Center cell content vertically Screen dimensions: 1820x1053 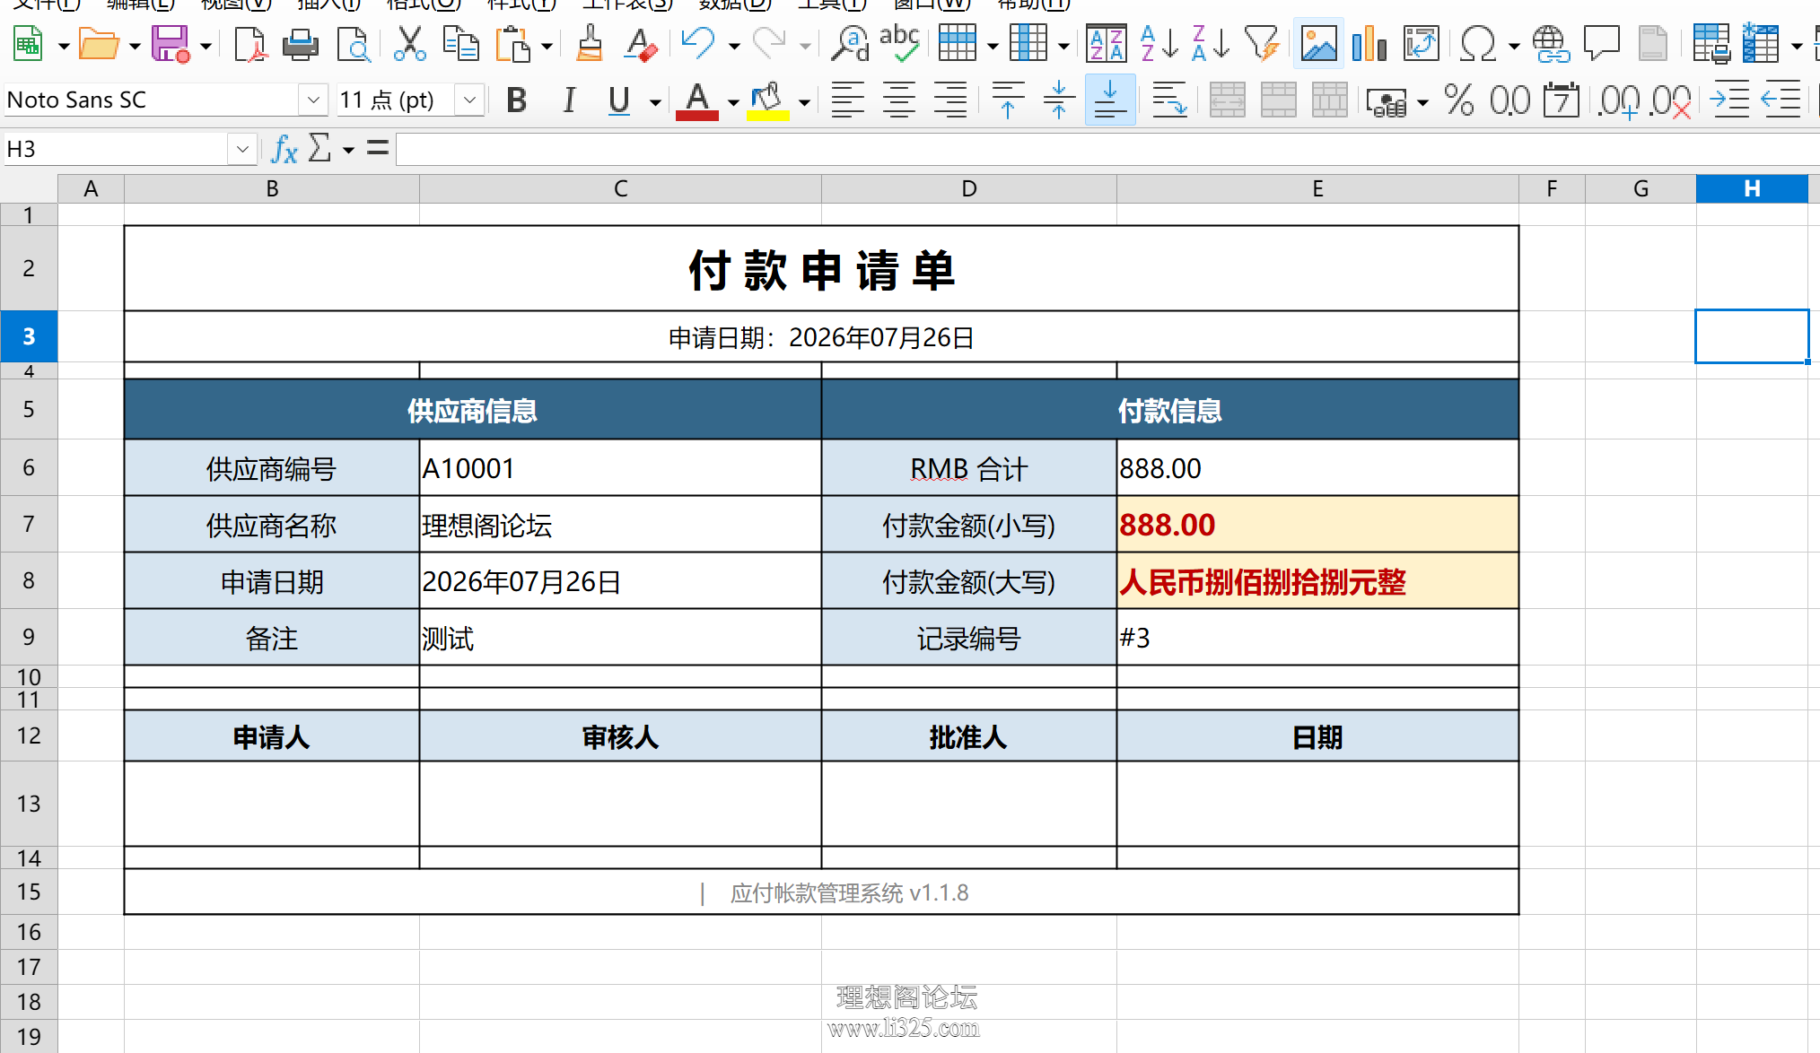(1059, 100)
